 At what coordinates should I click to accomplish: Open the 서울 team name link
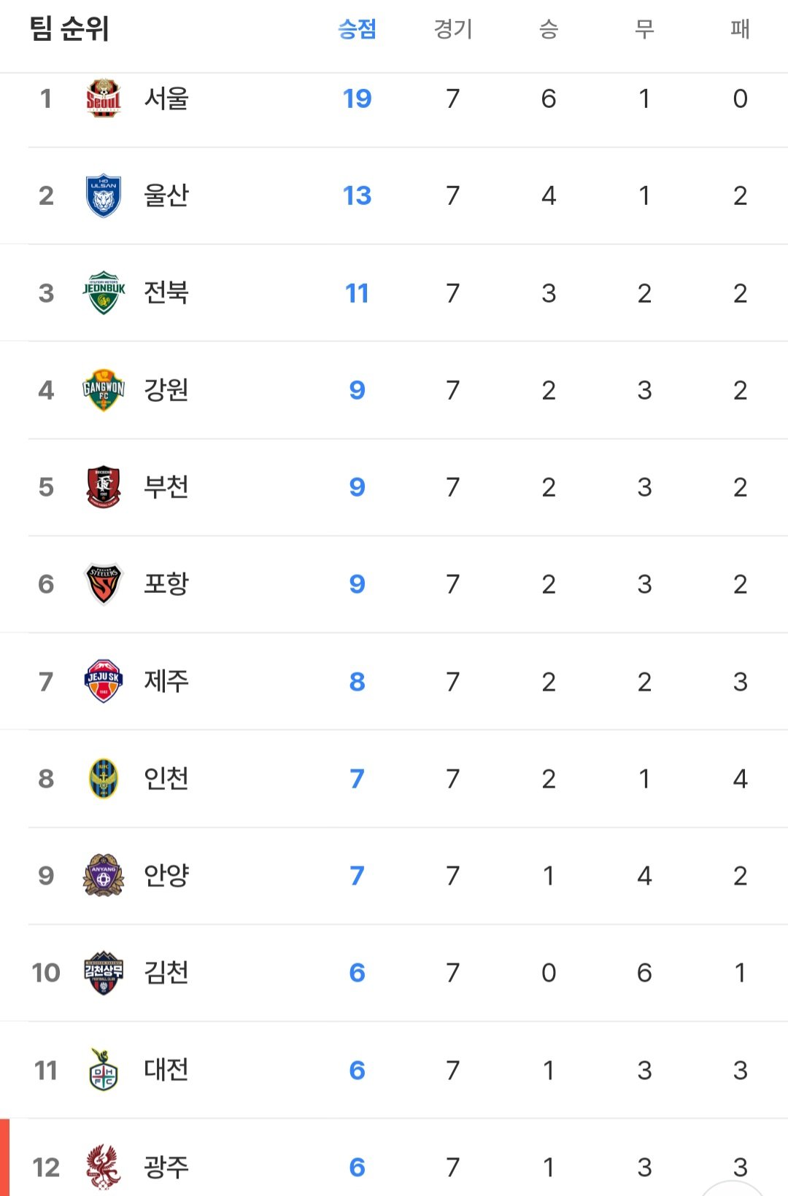[166, 98]
